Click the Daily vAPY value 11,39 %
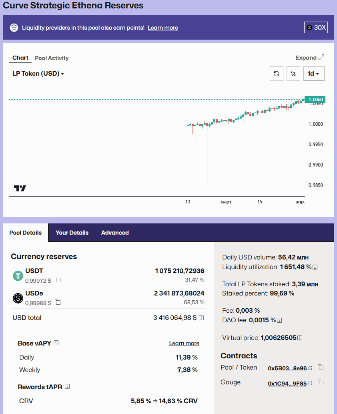The image size is (337, 414). [187, 357]
